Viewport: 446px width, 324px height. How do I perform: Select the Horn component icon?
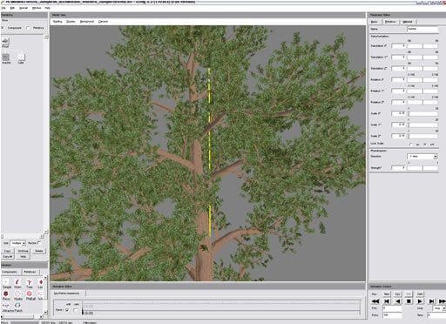(x=17, y=282)
